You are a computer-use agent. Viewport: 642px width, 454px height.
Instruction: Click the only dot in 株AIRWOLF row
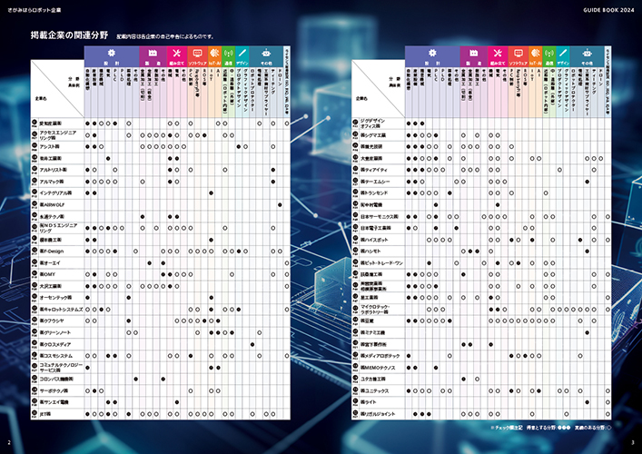coord(280,205)
